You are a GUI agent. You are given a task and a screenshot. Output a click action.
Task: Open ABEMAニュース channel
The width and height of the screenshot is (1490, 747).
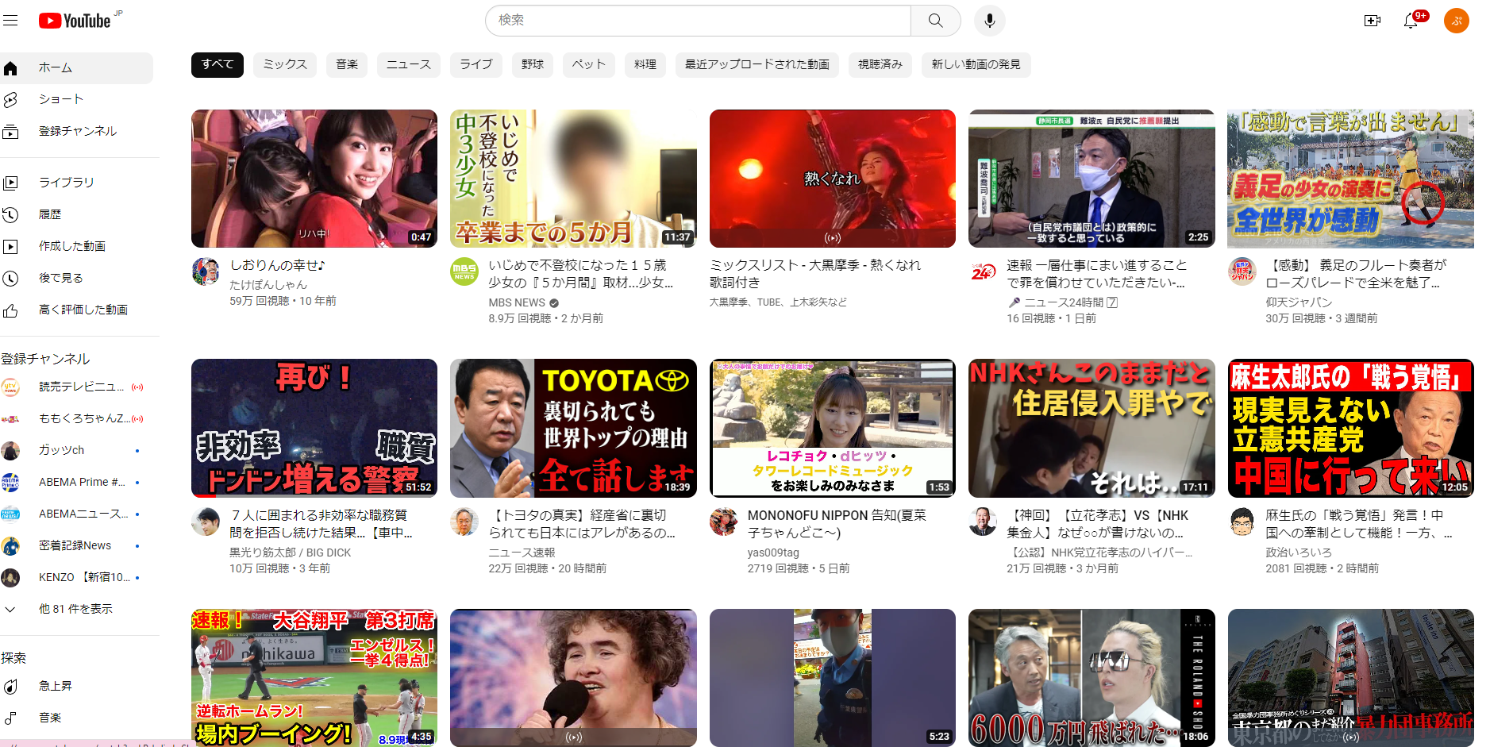coord(76,514)
